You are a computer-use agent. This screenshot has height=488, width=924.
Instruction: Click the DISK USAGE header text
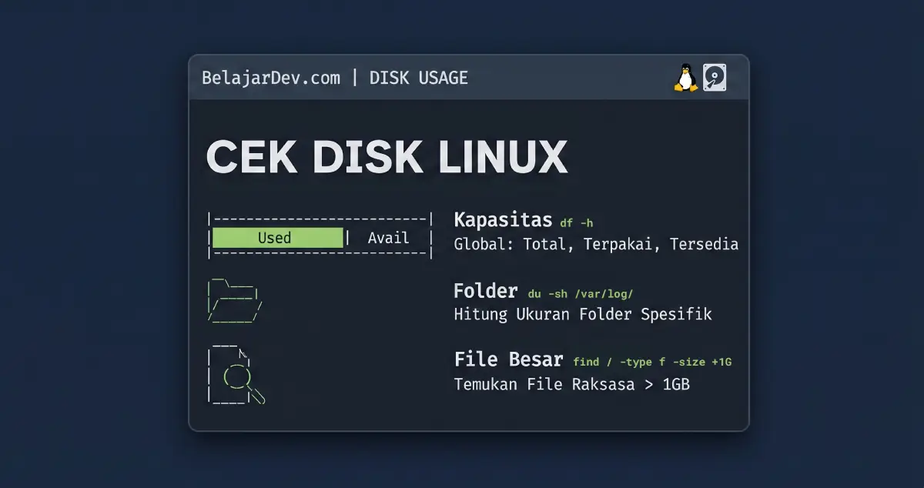pyautogui.click(x=419, y=78)
